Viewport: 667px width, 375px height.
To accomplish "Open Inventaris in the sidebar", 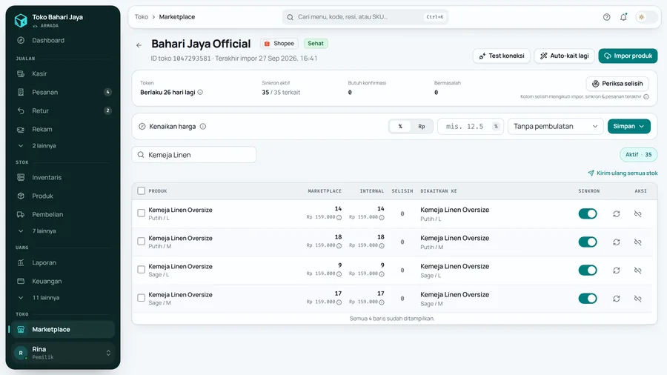I will point(62,177).
